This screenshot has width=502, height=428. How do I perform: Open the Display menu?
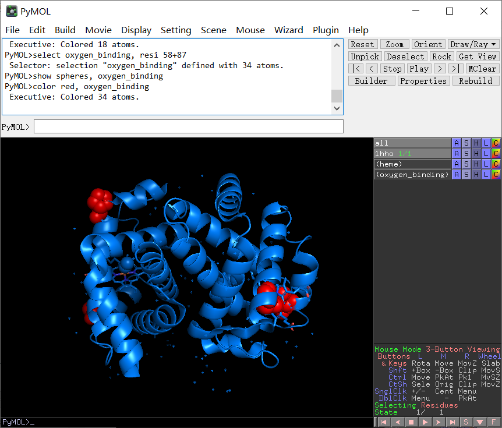coord(136,30)
